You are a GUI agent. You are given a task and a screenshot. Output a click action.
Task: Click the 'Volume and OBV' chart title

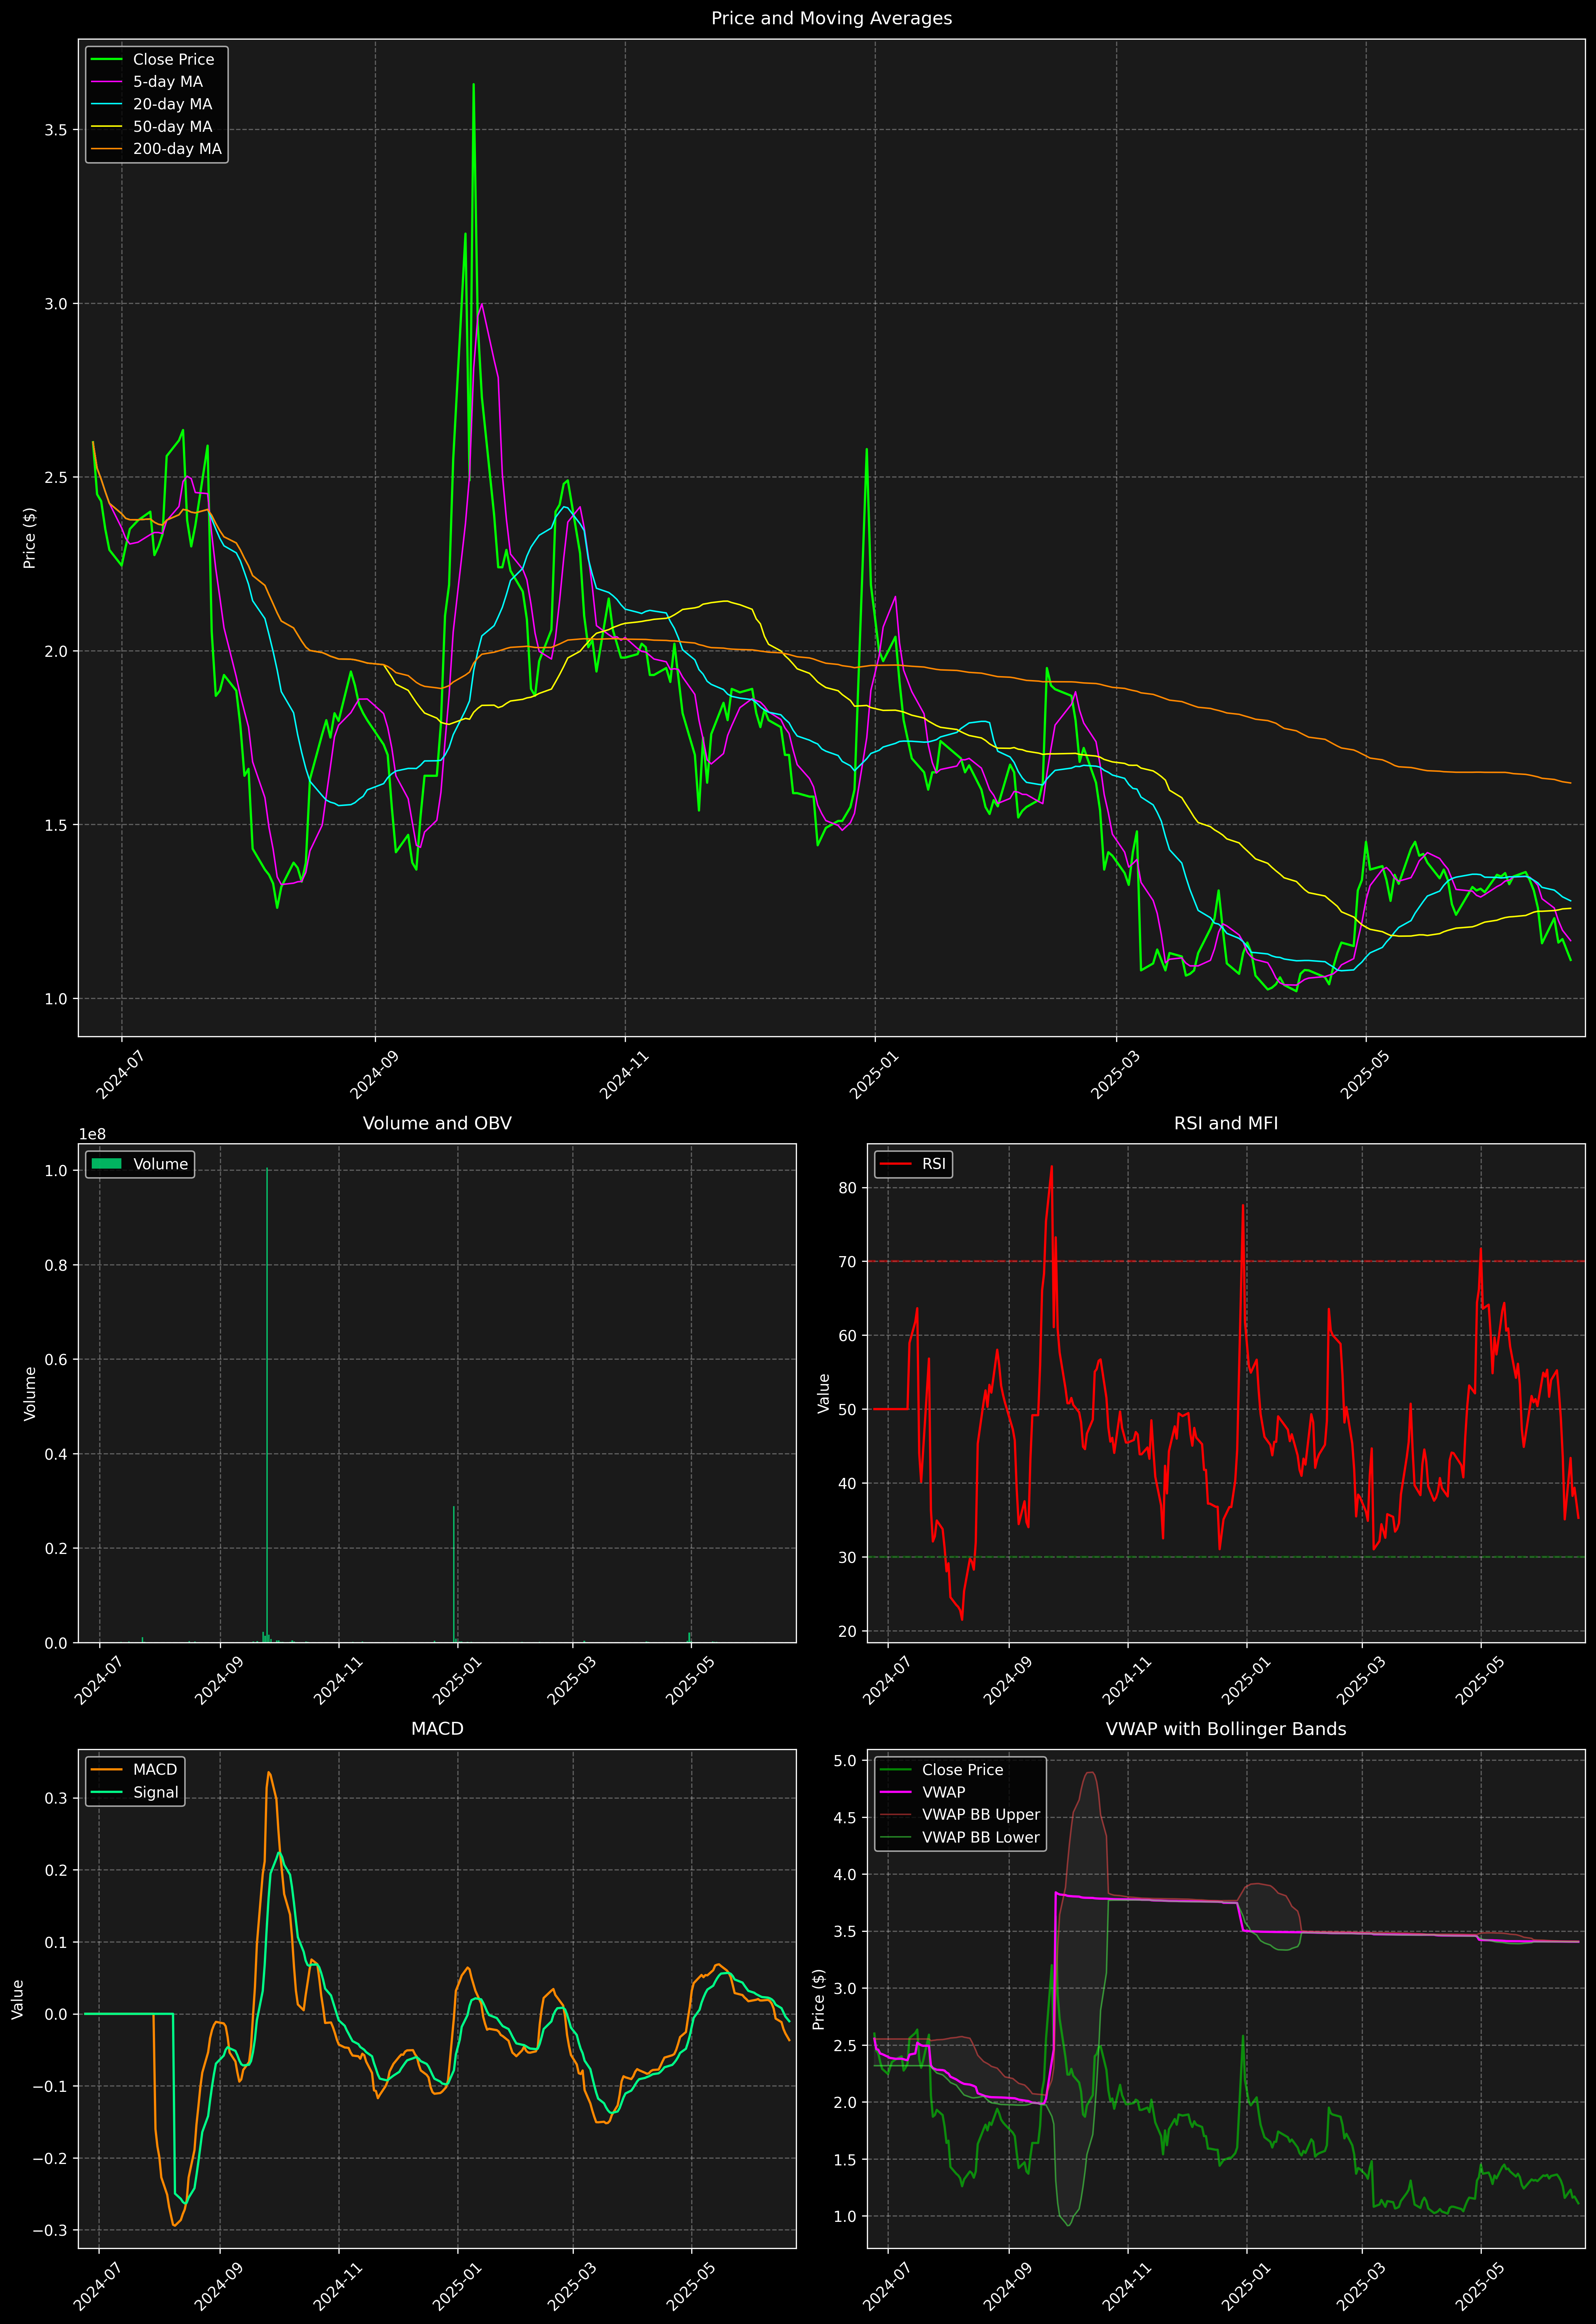(437, 1123)
